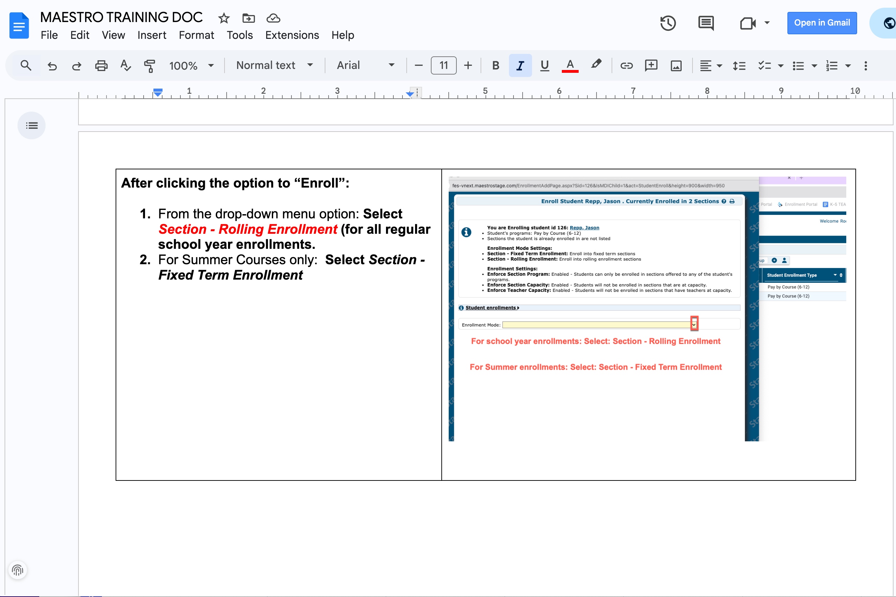
Task: Add a comment from the toolbar
Action: [651, 65]
